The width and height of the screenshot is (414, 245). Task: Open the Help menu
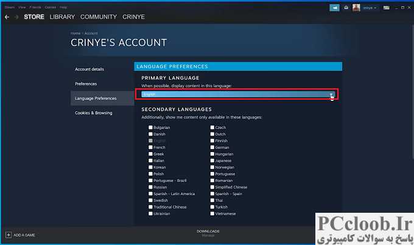[63, 7]
